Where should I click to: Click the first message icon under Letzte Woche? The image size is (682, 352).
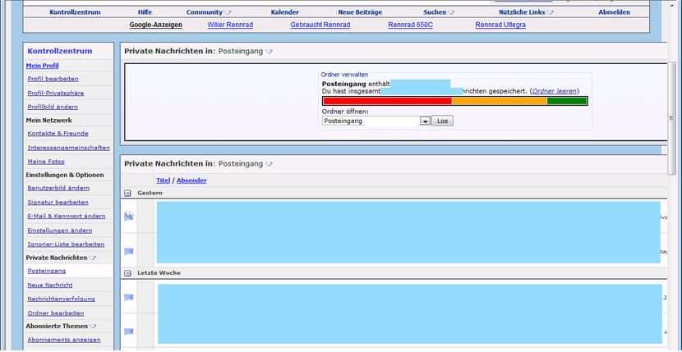click(x=128, y=297)
